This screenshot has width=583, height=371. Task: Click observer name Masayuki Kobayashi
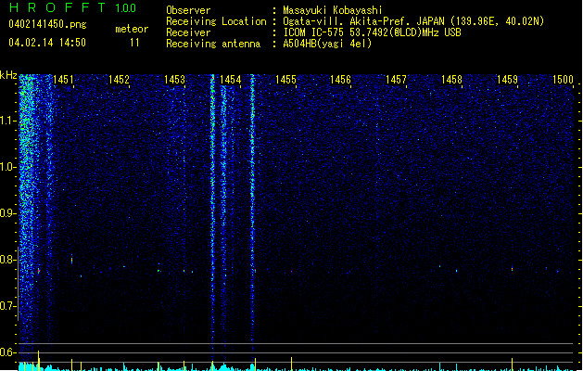[333, 10]
